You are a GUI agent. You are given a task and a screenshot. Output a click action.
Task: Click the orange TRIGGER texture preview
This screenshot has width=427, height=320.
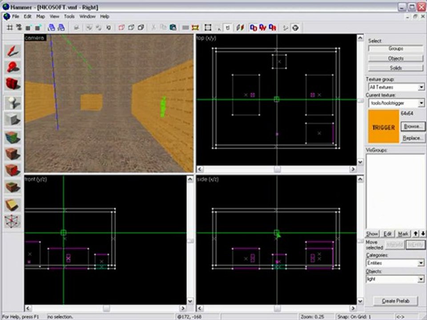(383, 127)
